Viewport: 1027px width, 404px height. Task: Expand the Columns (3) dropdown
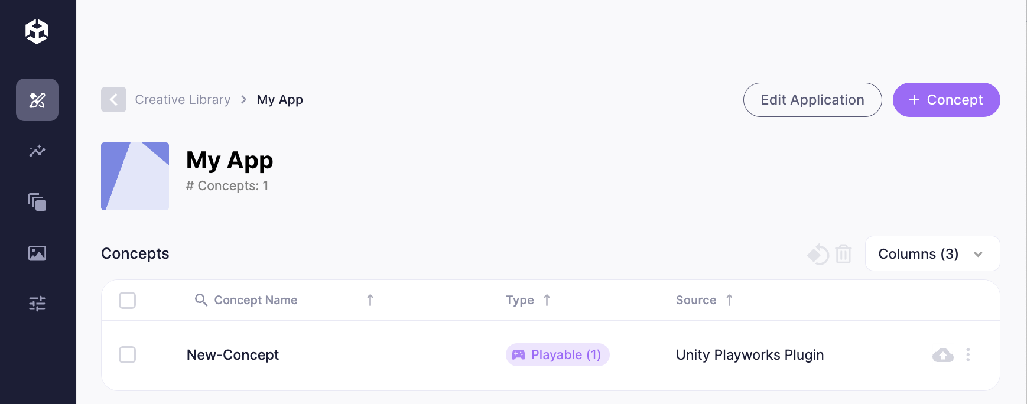pyautogui.click(x=932, y=254)
